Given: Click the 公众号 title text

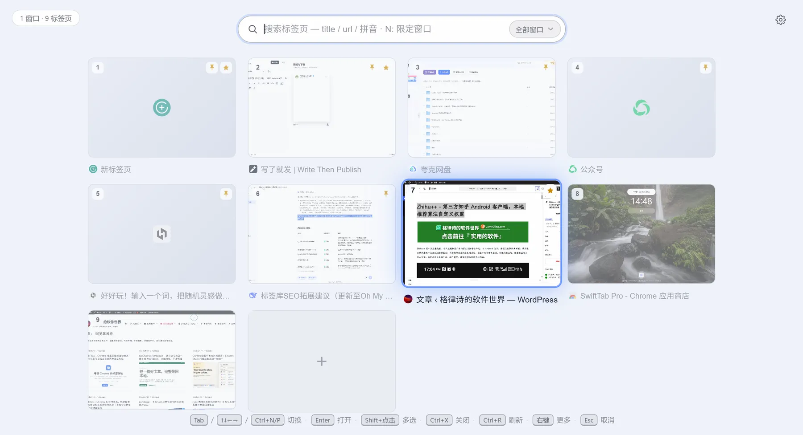Looking at the screenshot, I should point(592,170).
